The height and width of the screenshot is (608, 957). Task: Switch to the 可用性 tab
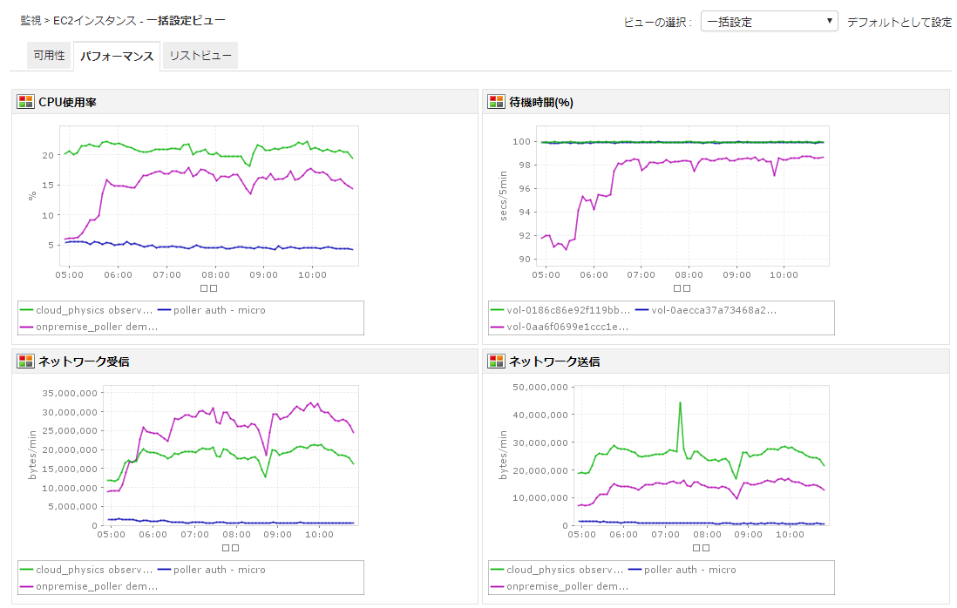coord(49,56)
